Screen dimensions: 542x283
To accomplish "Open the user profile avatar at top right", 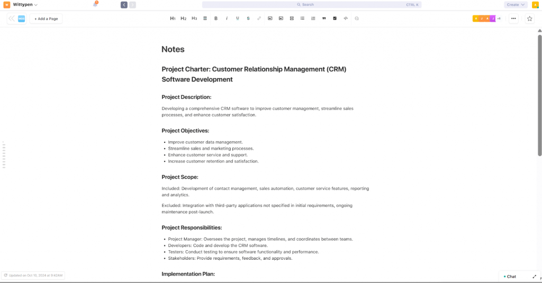I will 535,5.
